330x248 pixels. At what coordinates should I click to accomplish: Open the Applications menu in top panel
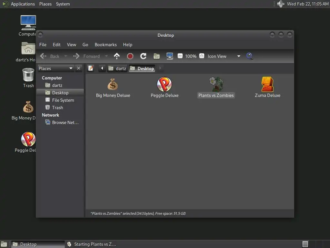[x=23, y=4]
